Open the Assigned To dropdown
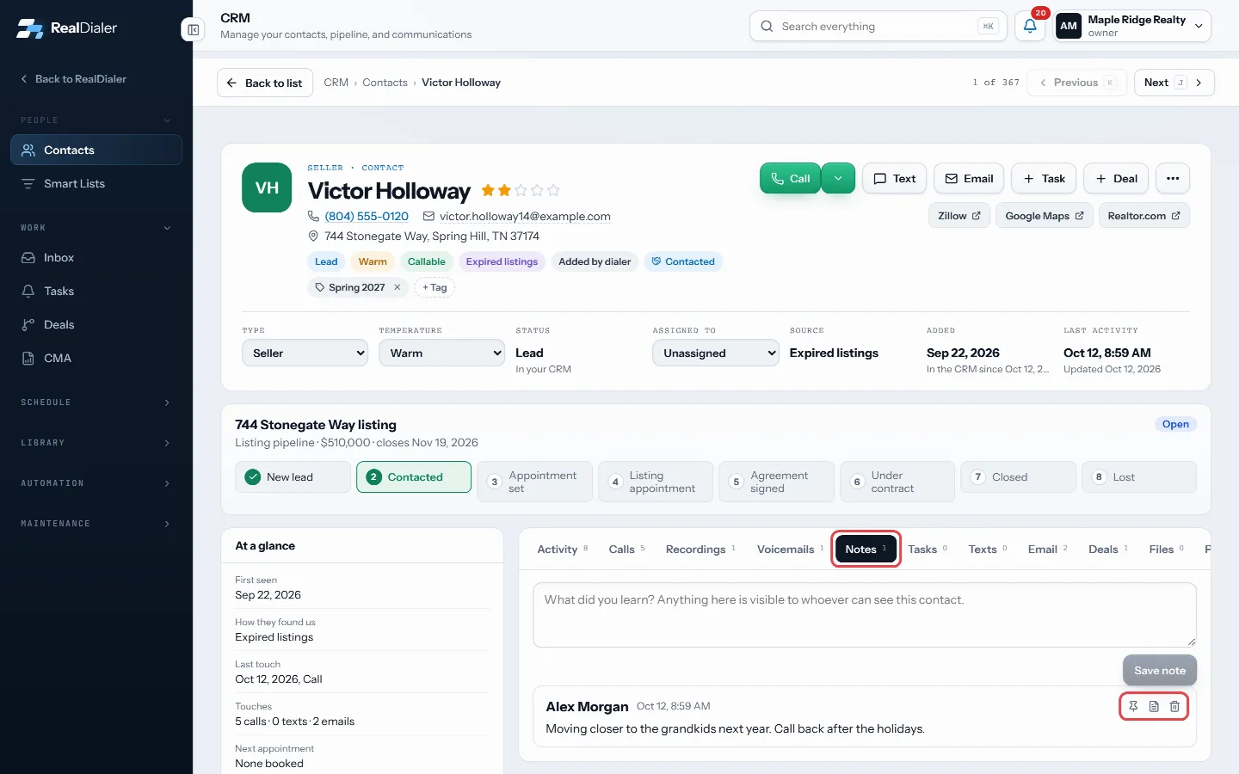The height and width of the screenshot is (774, 1239). pyautogui.click(x=716, y=353)
